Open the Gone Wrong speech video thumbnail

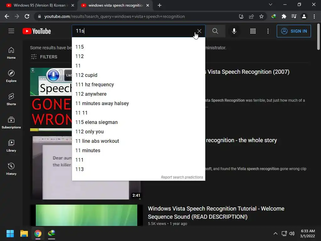pos(51,99)
